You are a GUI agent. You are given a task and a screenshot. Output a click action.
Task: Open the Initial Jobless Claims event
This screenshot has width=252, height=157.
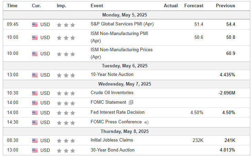[x=112, y=140]
